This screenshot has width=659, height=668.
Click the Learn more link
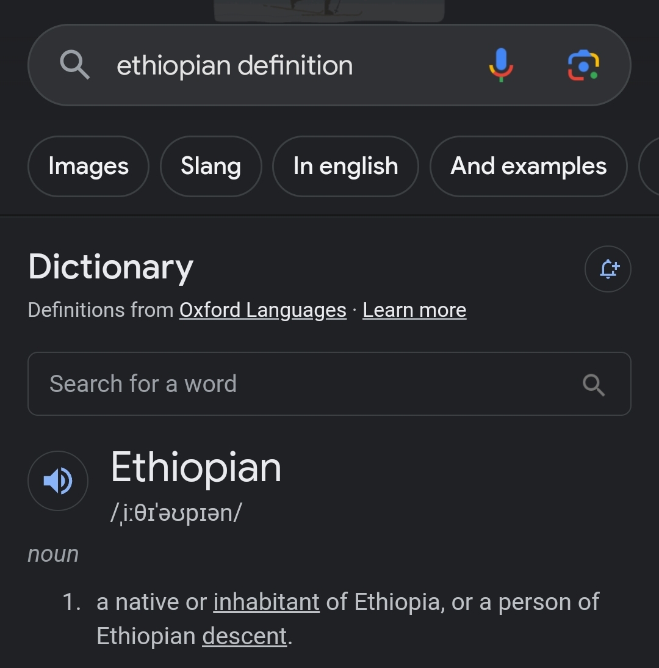pyautogui.click(x=414, y=310)
